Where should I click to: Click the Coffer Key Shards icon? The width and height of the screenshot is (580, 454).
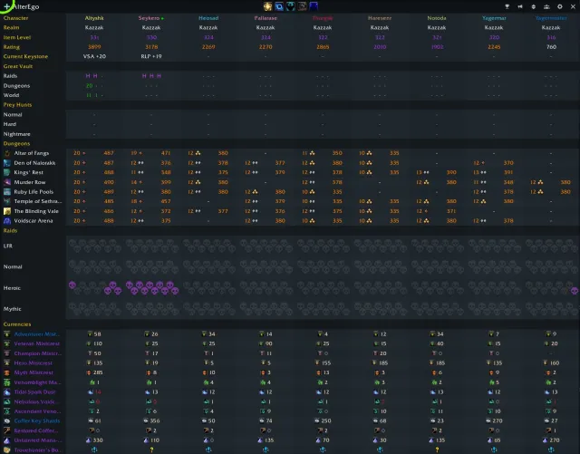click(x=7, y=421)
